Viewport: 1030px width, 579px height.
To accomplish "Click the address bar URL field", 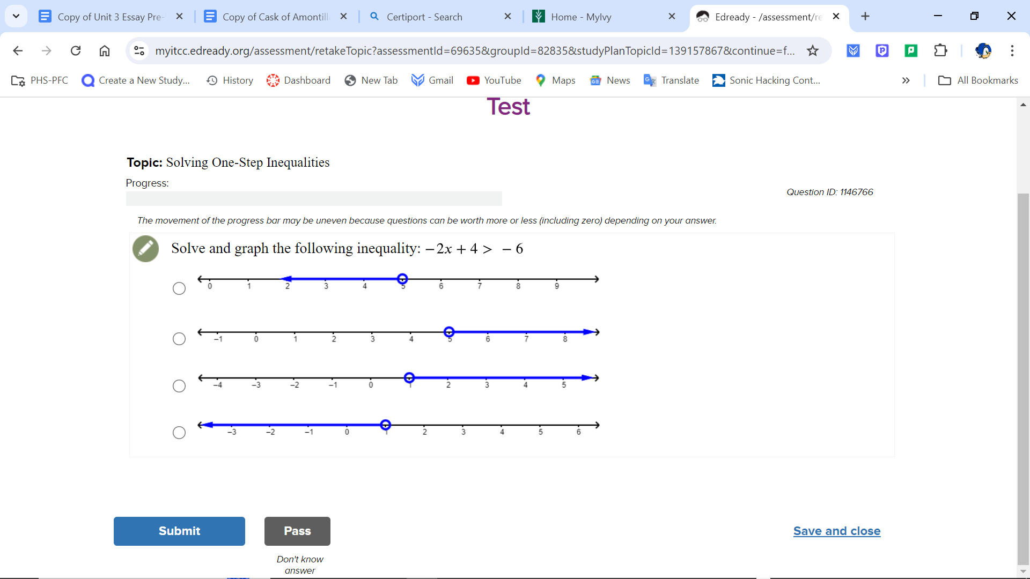I will point(475,50).
